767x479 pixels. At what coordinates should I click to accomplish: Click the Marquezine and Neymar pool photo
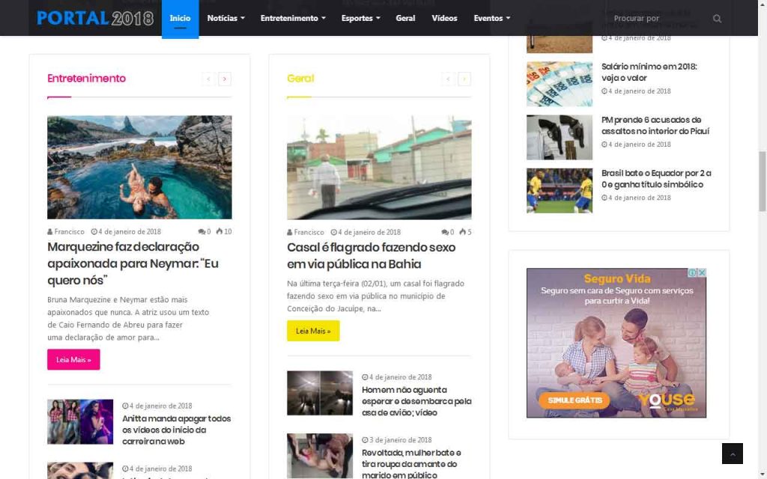[139, 167]
